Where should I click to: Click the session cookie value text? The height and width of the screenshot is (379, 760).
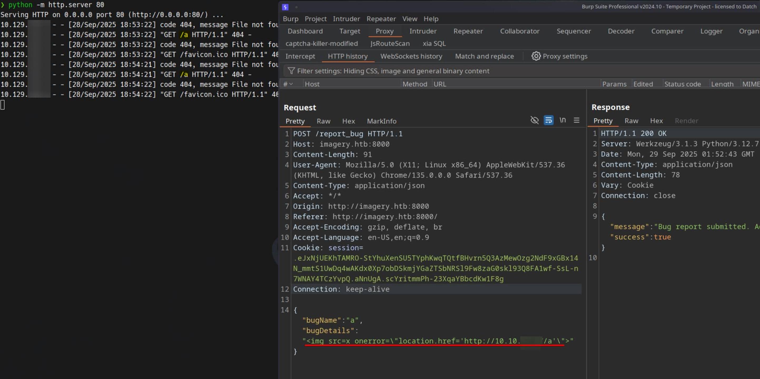pyautogui.click(x=436, y=268)
